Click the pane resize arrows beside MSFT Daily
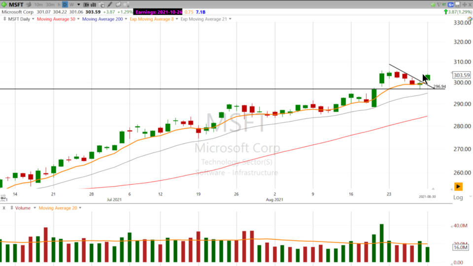The height and width of the screenshot is (266, 473). point(4,19)
